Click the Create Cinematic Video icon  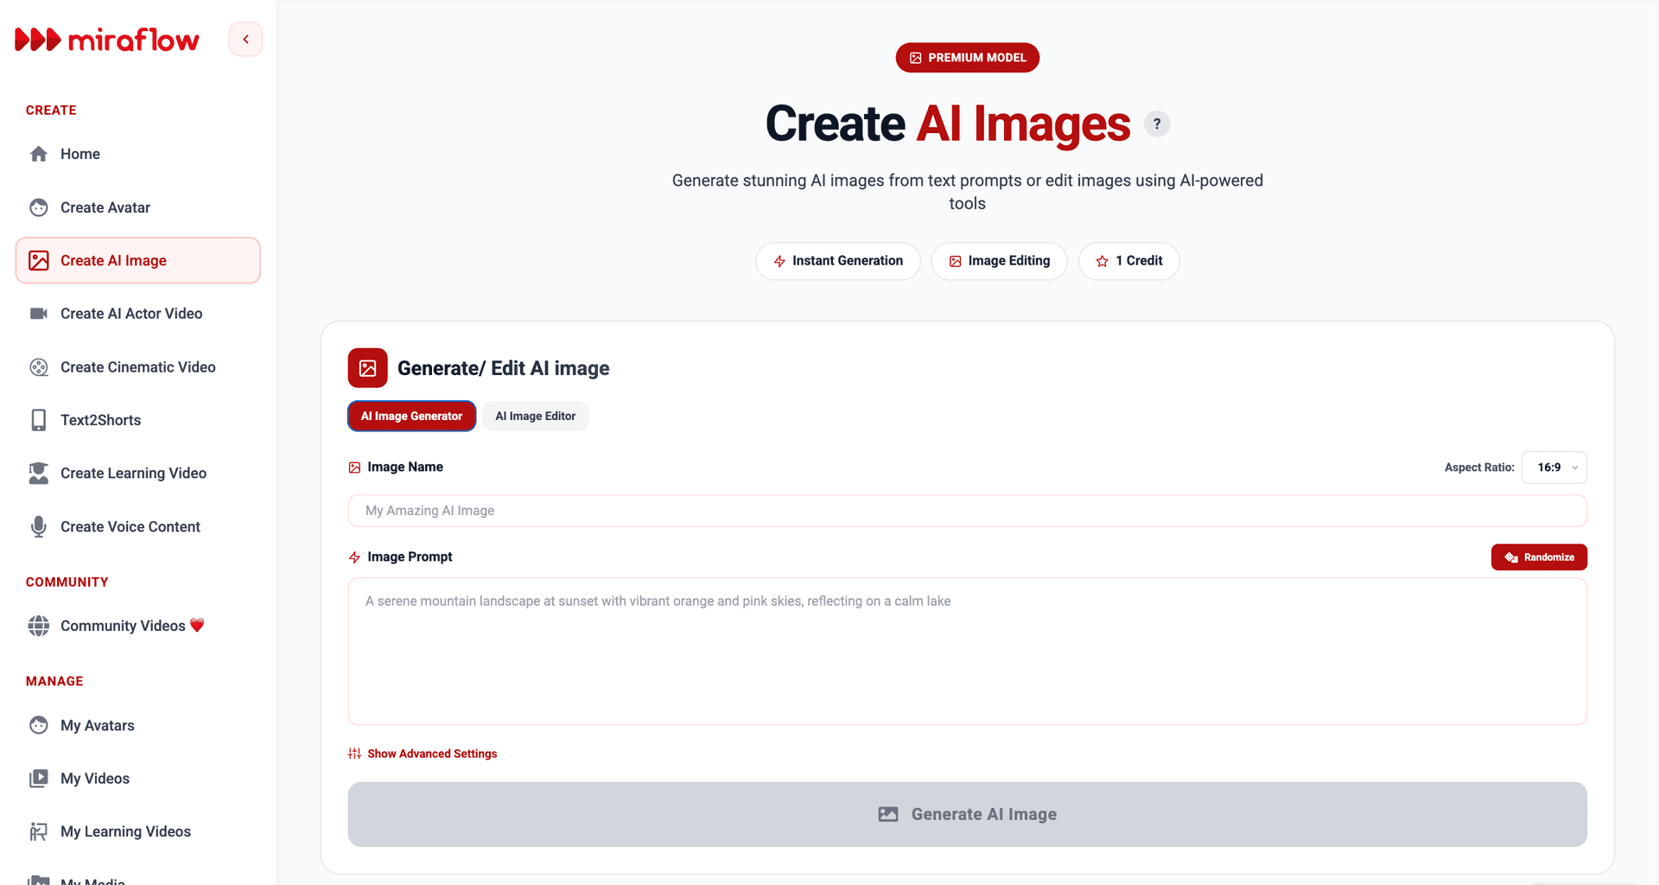(x=39, y=367)
